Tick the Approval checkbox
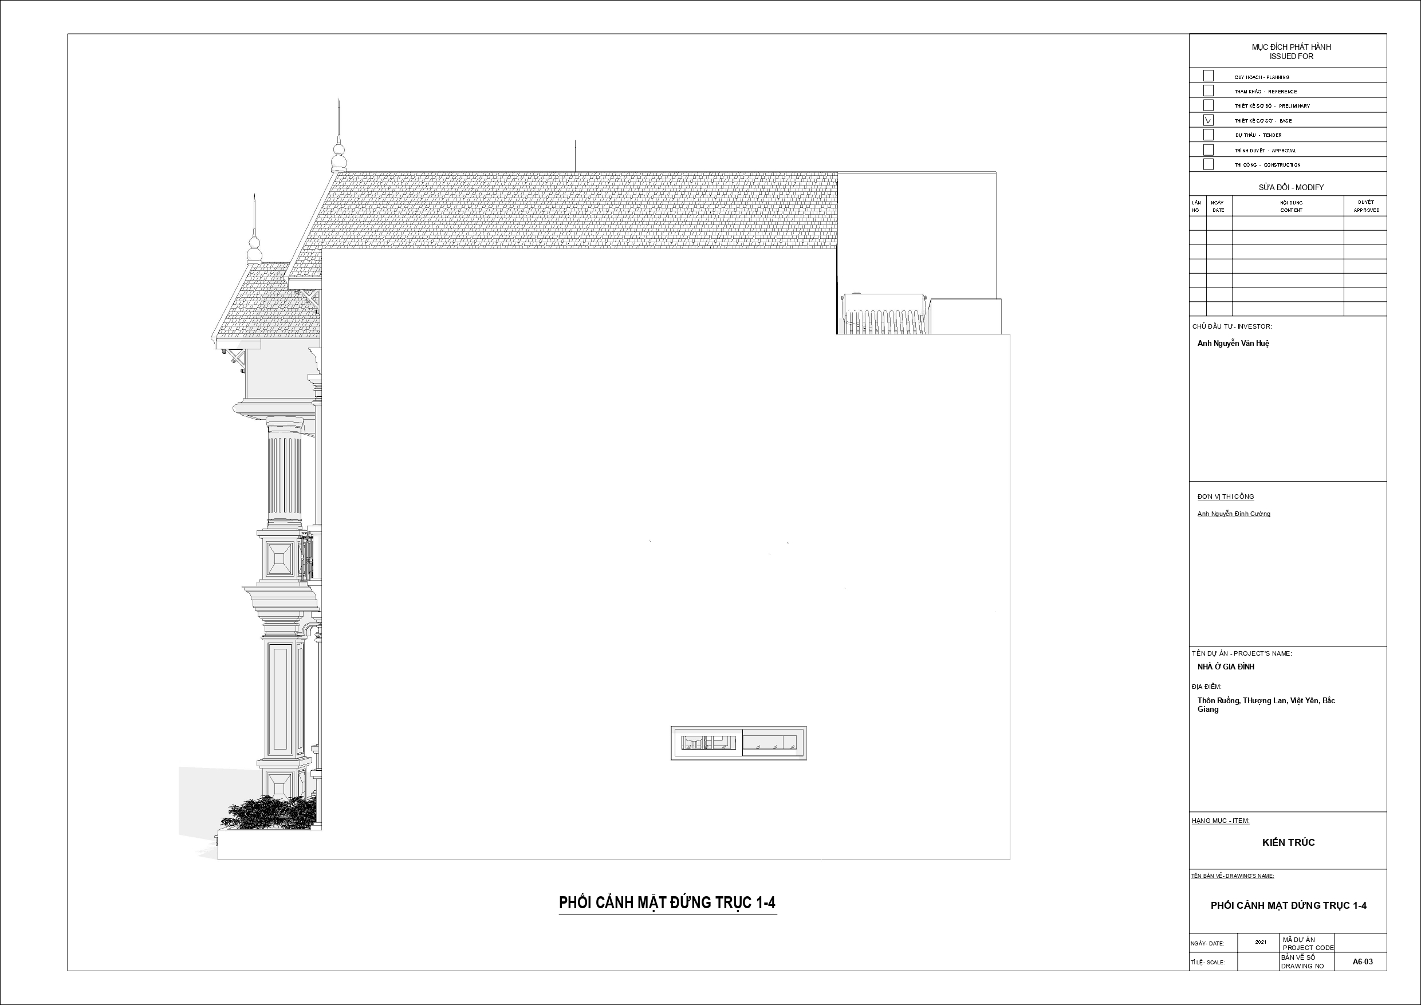 pyautogui.click(x=1208, y=150)
